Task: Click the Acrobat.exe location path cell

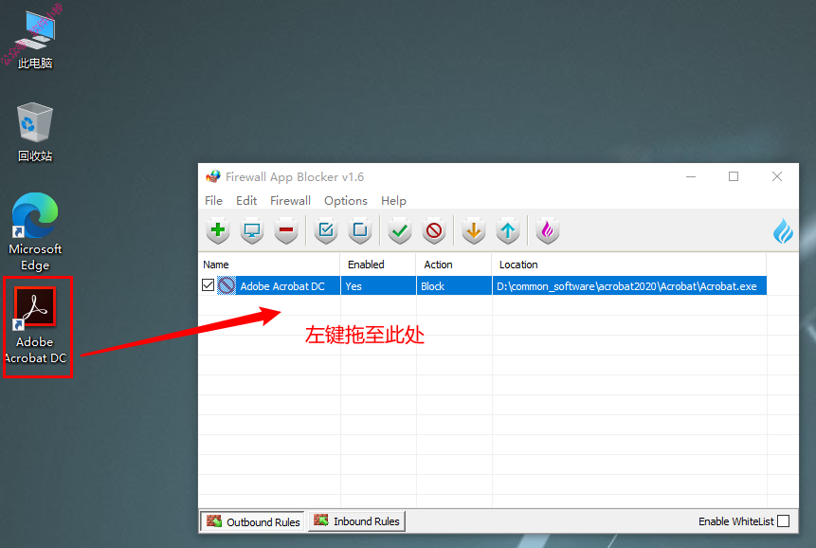Action: (x=629, y=285)
